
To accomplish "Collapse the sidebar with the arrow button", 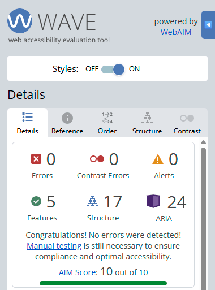I will (x=208, y=25).
